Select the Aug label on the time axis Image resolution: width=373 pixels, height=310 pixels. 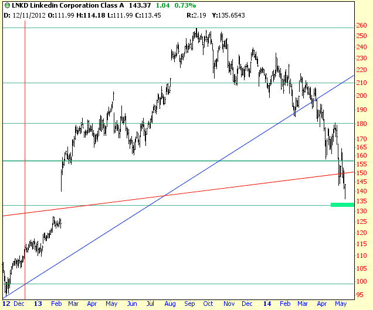[171, 304]
